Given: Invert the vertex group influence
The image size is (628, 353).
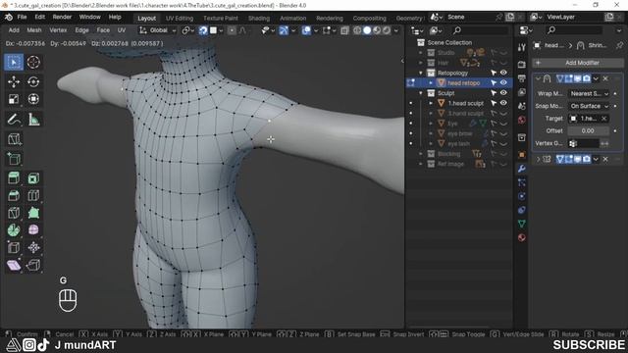Looking at the screenshot, I should [604, 143].
